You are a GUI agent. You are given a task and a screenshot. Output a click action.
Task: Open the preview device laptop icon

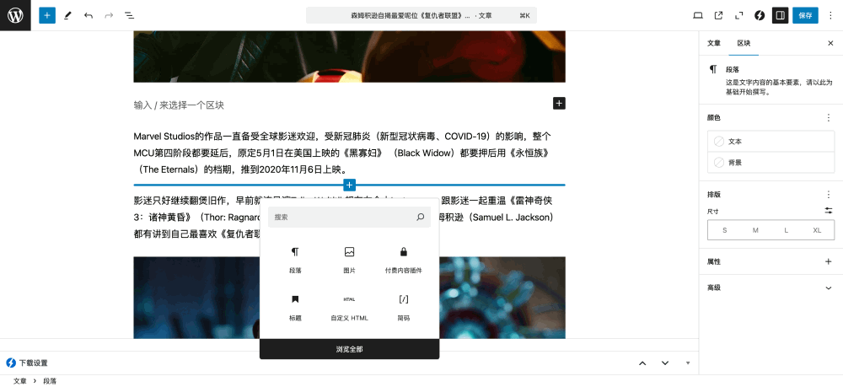[x=698, y=15]
